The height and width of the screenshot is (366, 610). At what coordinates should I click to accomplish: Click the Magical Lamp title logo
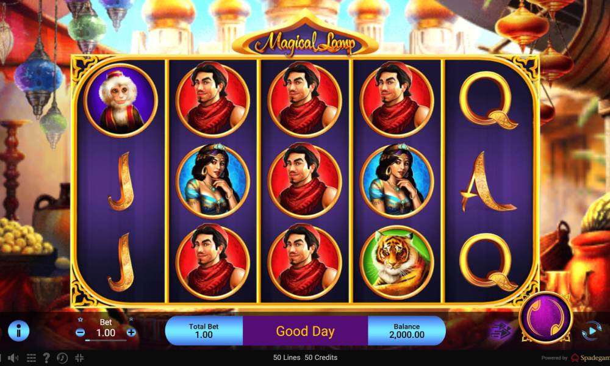point(305,41)
